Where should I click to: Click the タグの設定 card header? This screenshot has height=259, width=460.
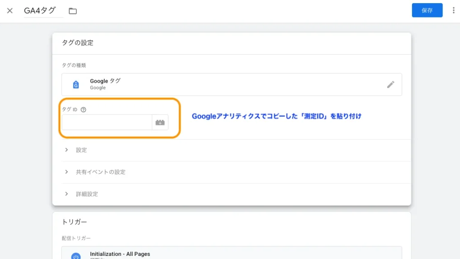click(x=78, y=43)
